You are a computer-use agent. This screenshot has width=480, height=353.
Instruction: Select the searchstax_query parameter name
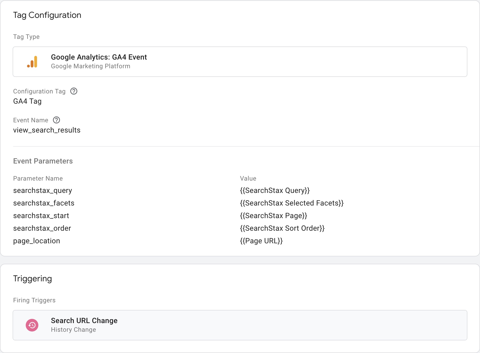[43, 190]
